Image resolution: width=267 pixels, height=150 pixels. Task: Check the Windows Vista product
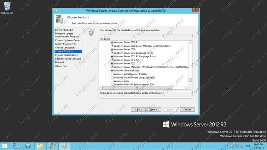[112, 81]
